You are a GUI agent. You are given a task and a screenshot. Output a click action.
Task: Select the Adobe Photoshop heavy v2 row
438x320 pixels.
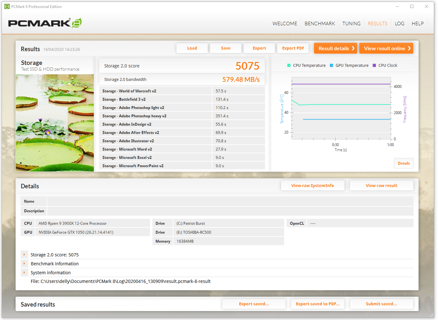182,116
